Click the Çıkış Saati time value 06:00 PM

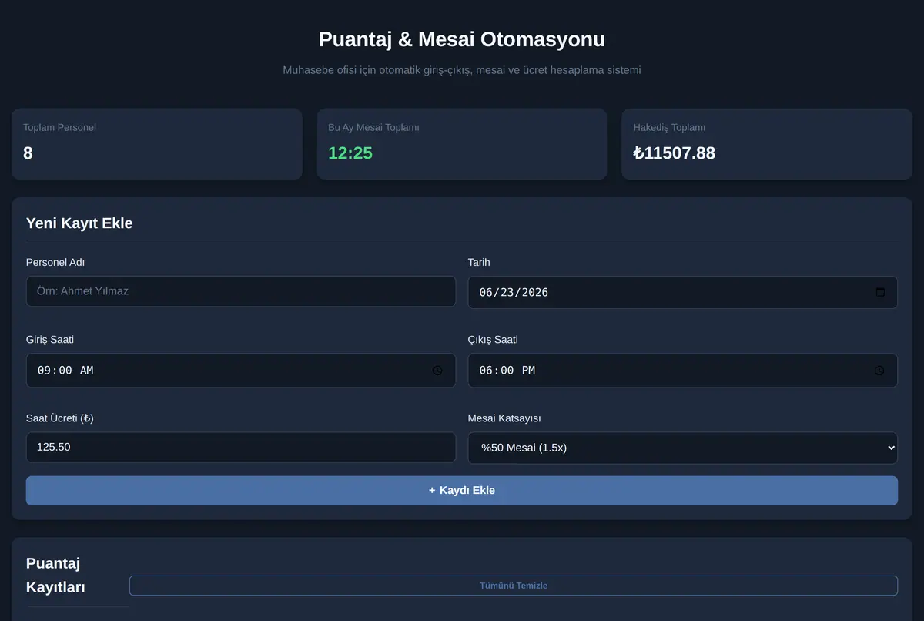coord(507,371)
